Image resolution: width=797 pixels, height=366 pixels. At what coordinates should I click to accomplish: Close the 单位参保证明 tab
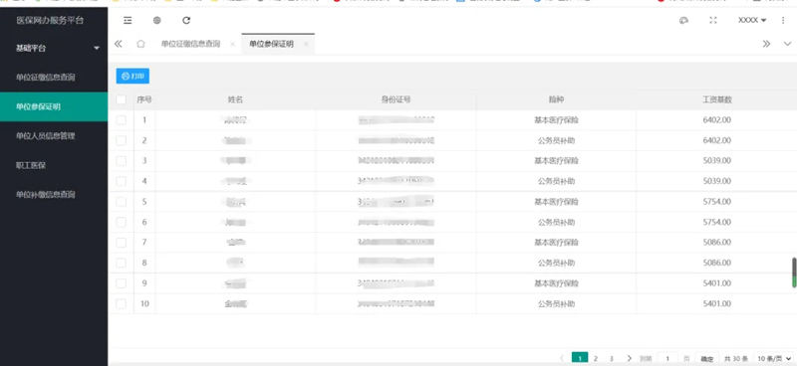coord(306,44)
